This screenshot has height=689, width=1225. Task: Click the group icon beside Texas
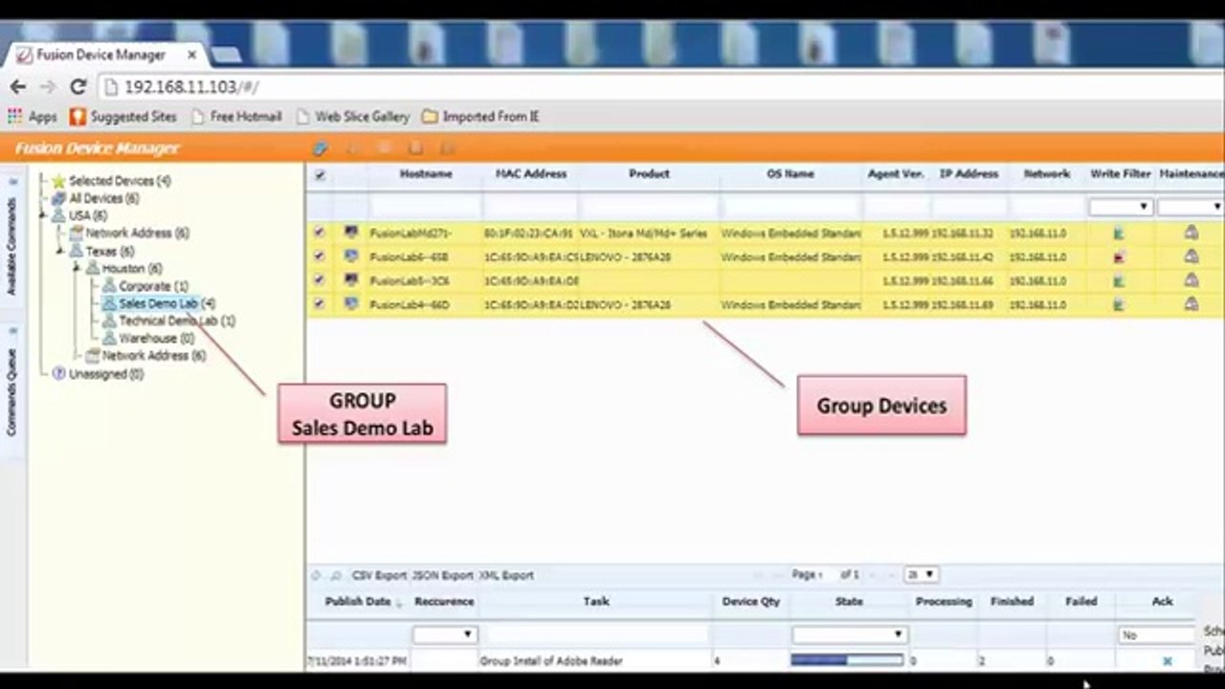point(77,251)
